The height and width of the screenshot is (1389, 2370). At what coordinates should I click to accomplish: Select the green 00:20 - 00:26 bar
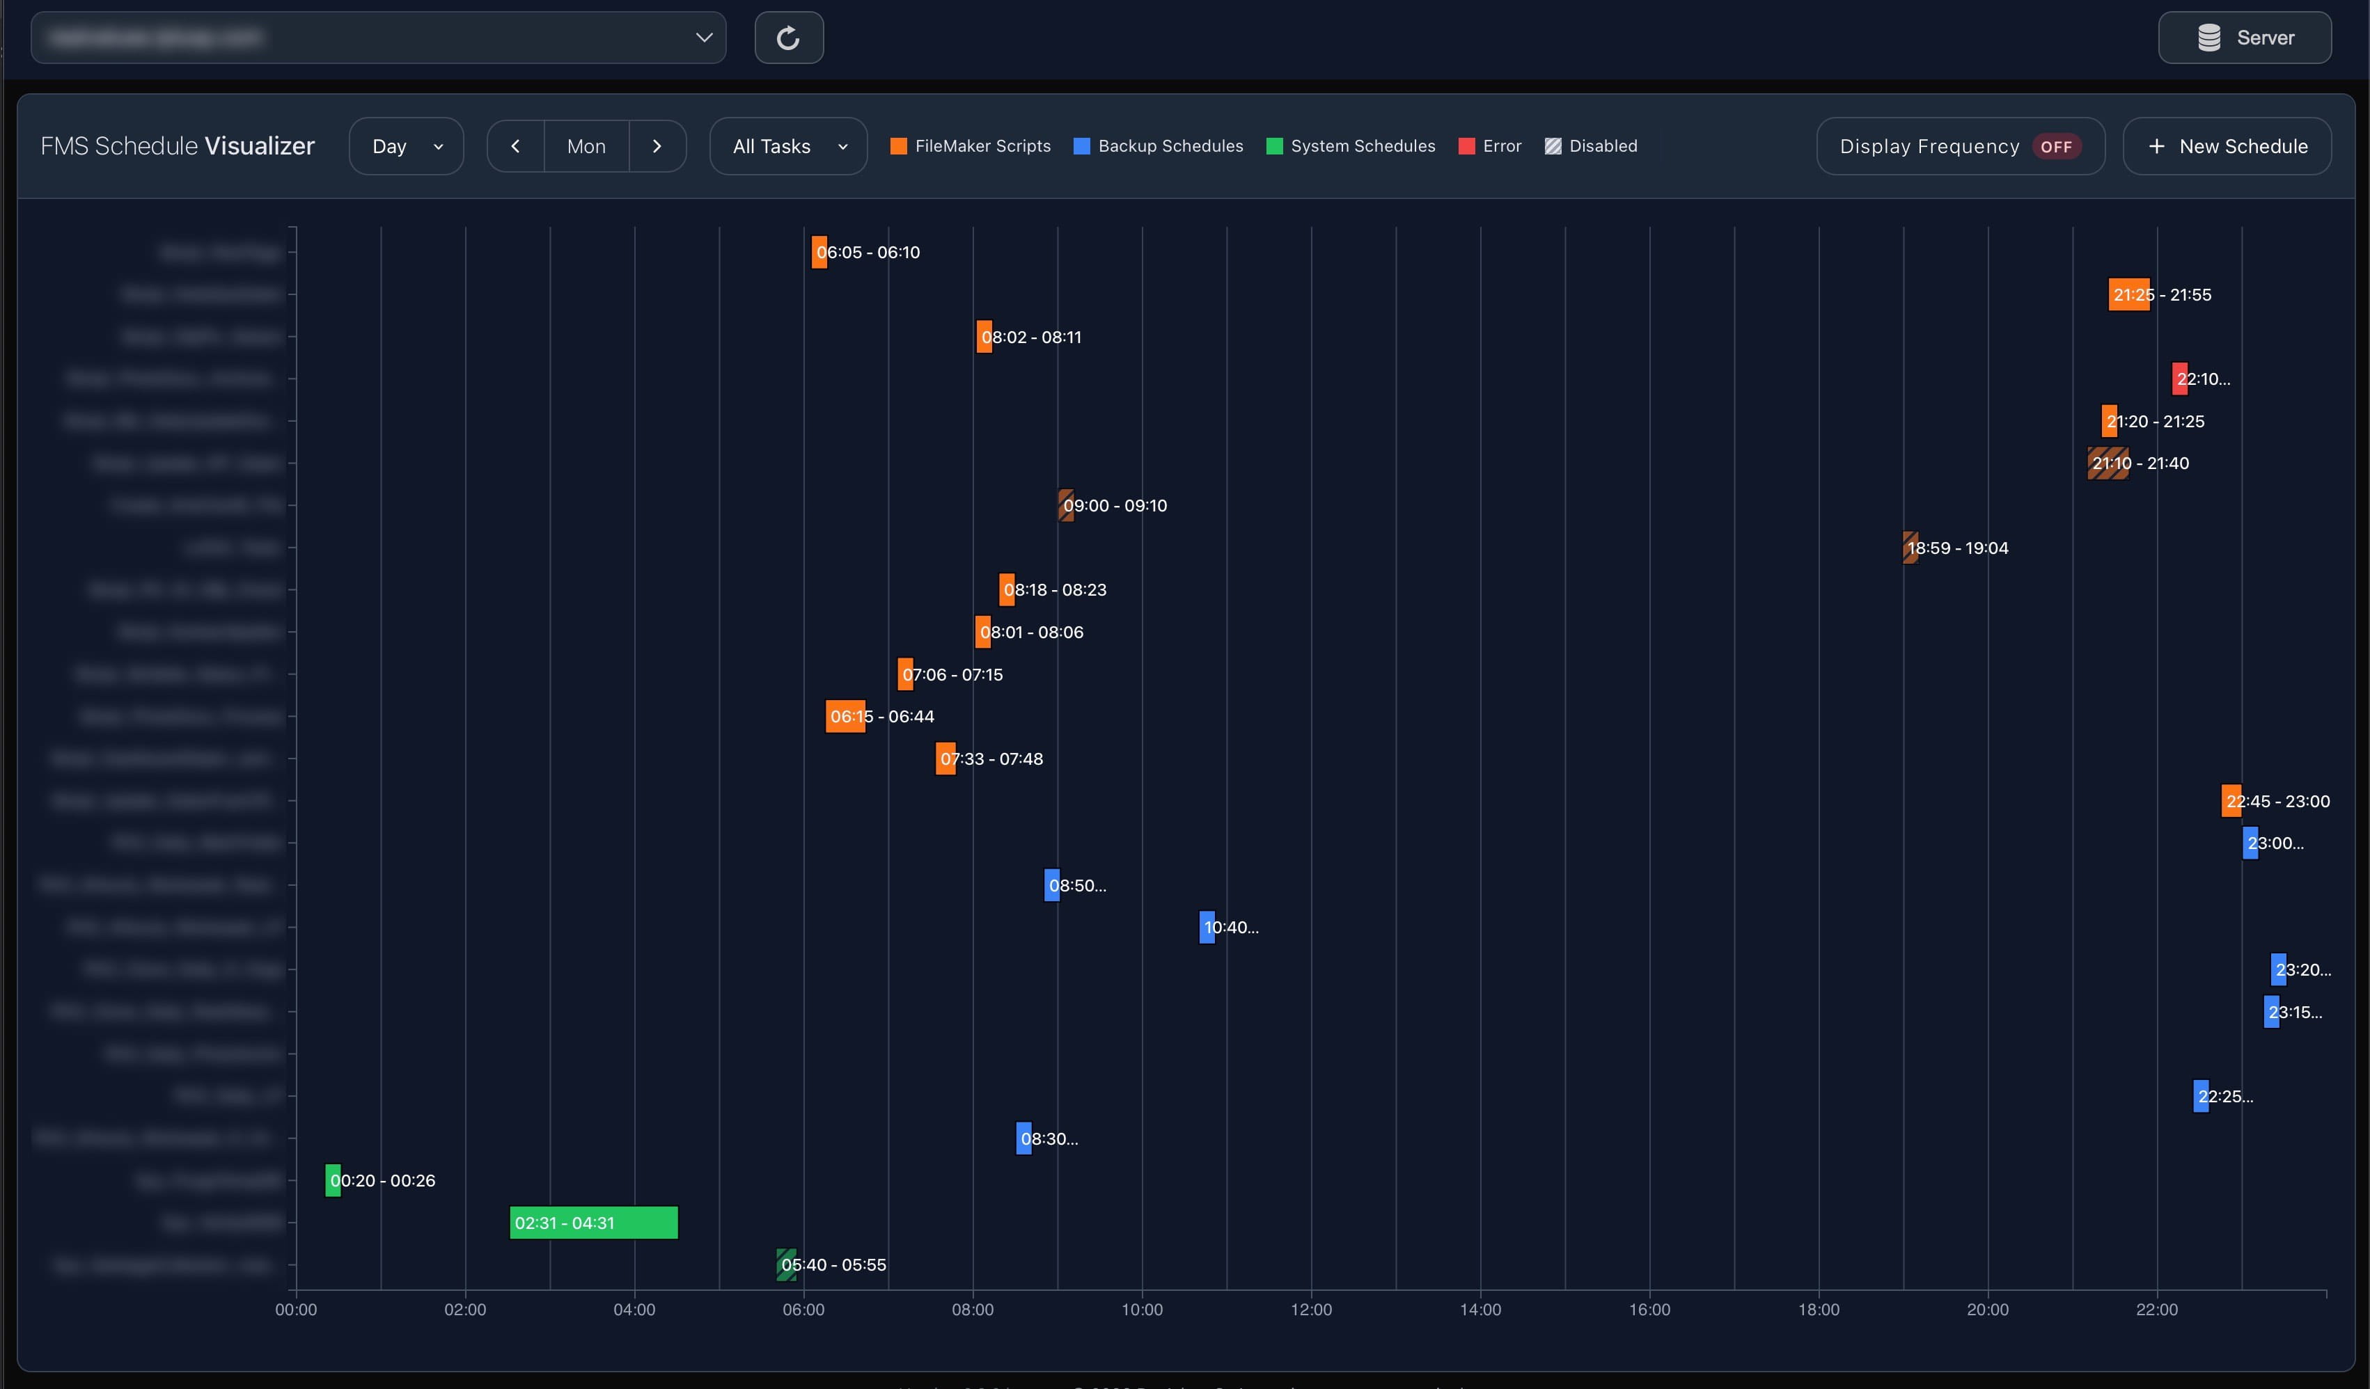[x=333, y=1180]
